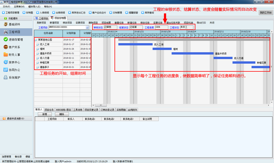Click 最新未读消息 speaker icon
The height and width of the screenshot is (163, 274).
4,118
